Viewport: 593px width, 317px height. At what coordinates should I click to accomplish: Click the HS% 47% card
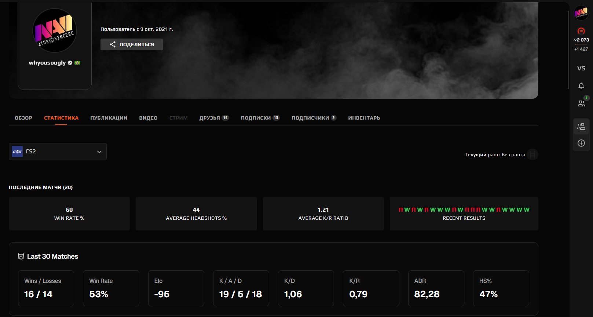501,288
